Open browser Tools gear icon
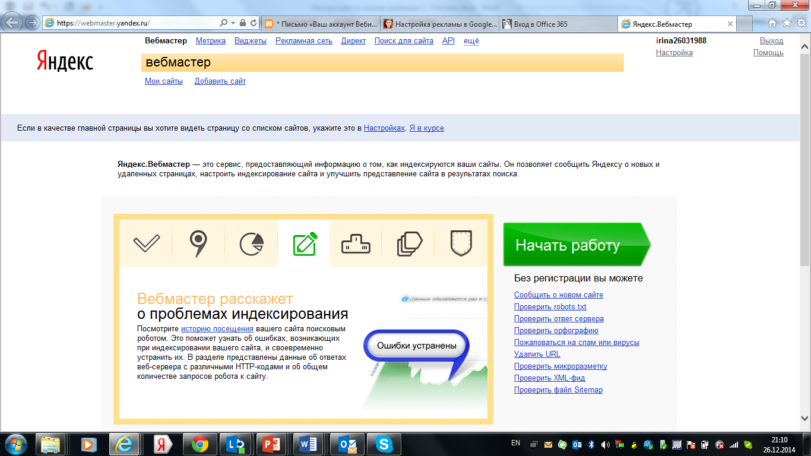Screen dimensions: 811x456 click(800, 23)
